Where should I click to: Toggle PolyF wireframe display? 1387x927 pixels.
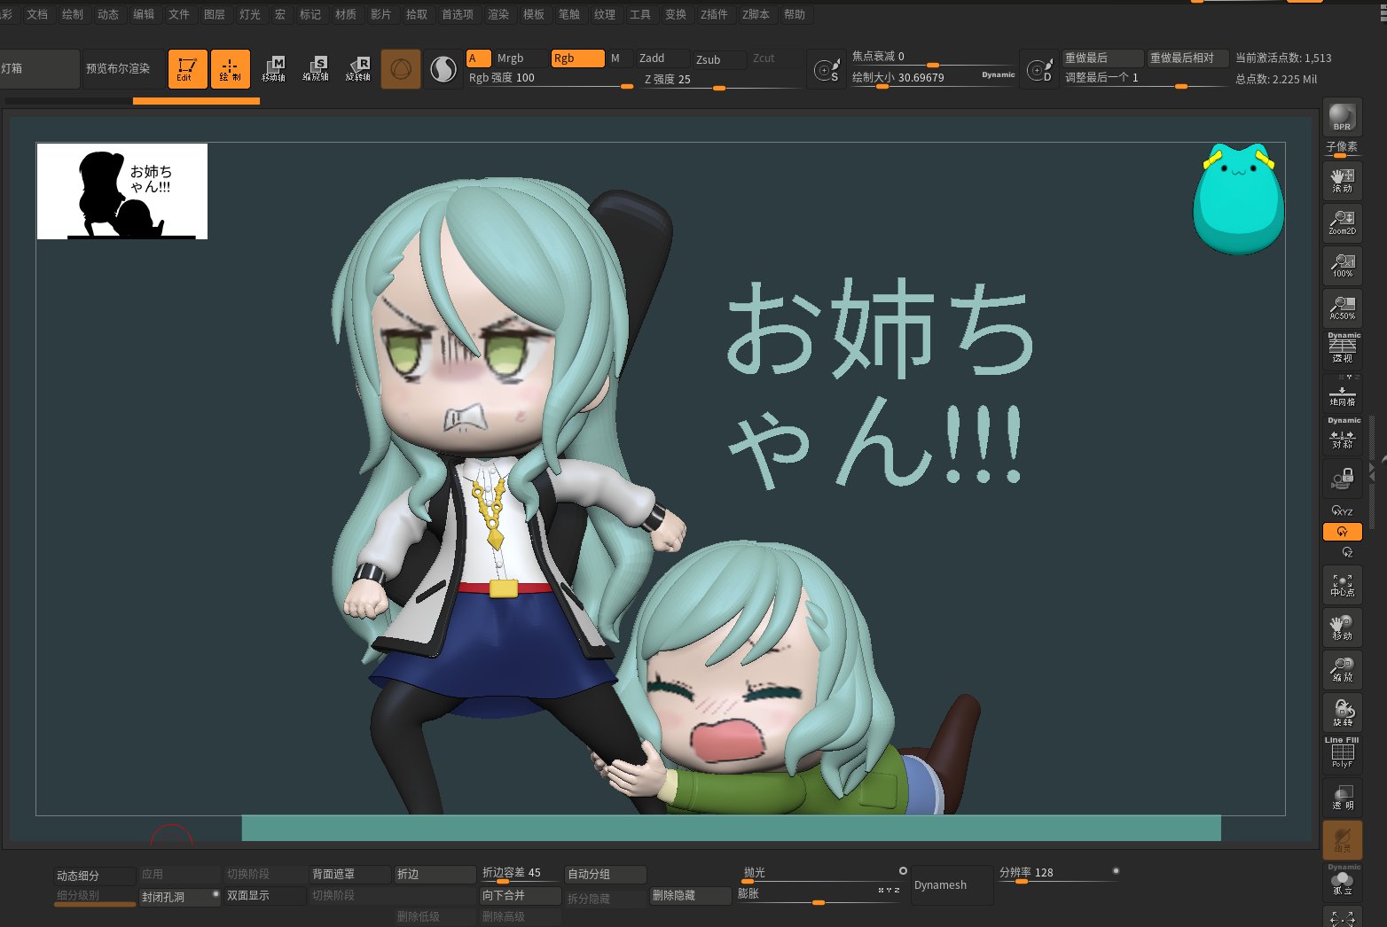tap(1343, 753)
